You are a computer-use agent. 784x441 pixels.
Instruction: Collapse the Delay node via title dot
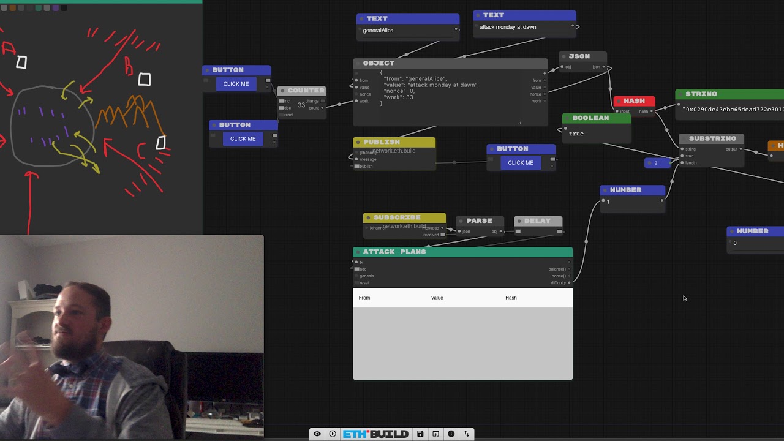[x=519, y=221]
